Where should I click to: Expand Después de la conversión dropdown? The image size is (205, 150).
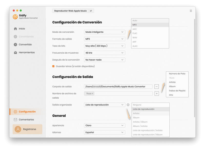pyautogui.click(x=105, y=60)
